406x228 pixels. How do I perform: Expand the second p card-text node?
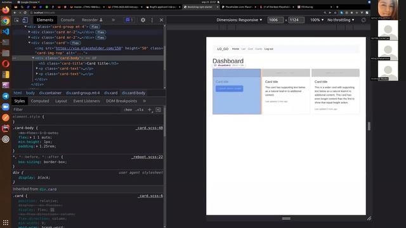point(37,73)
